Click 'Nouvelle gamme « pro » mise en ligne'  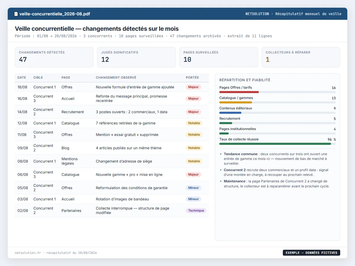pos(129,175)
